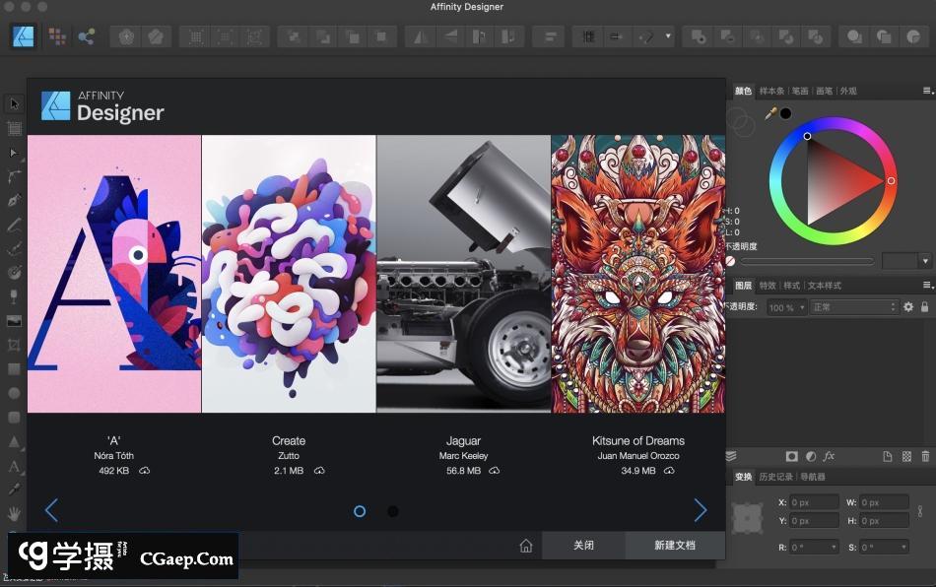Click the layer blend options gear icon
936x587 pixels.
907,308
